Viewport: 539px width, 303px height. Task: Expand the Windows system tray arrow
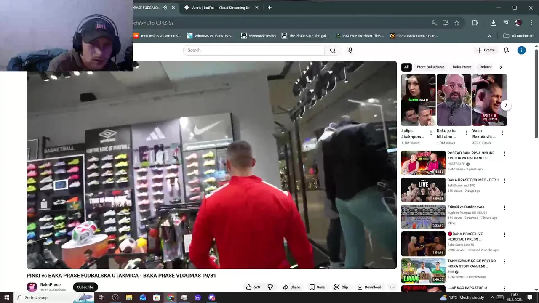[x=492, y=298]
